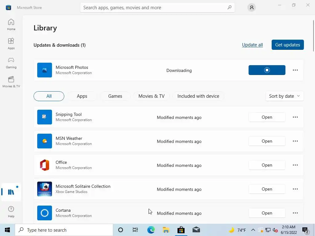Click the Xbox Game Studios publisher text
315x236 pixels.
pyautogui.click(x=71, y=192)
